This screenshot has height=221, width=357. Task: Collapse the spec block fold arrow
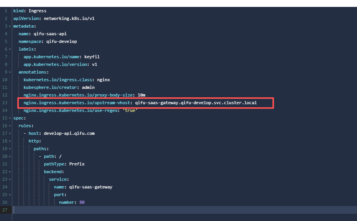(x=10, y=118)
